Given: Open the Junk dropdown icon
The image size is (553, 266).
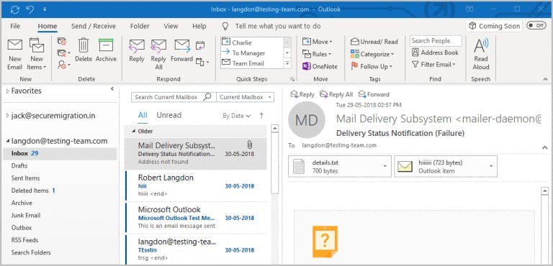Looking at the screenshot, I should point(63,65).
